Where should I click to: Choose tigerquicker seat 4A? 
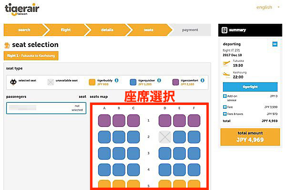tap(104, 170)
